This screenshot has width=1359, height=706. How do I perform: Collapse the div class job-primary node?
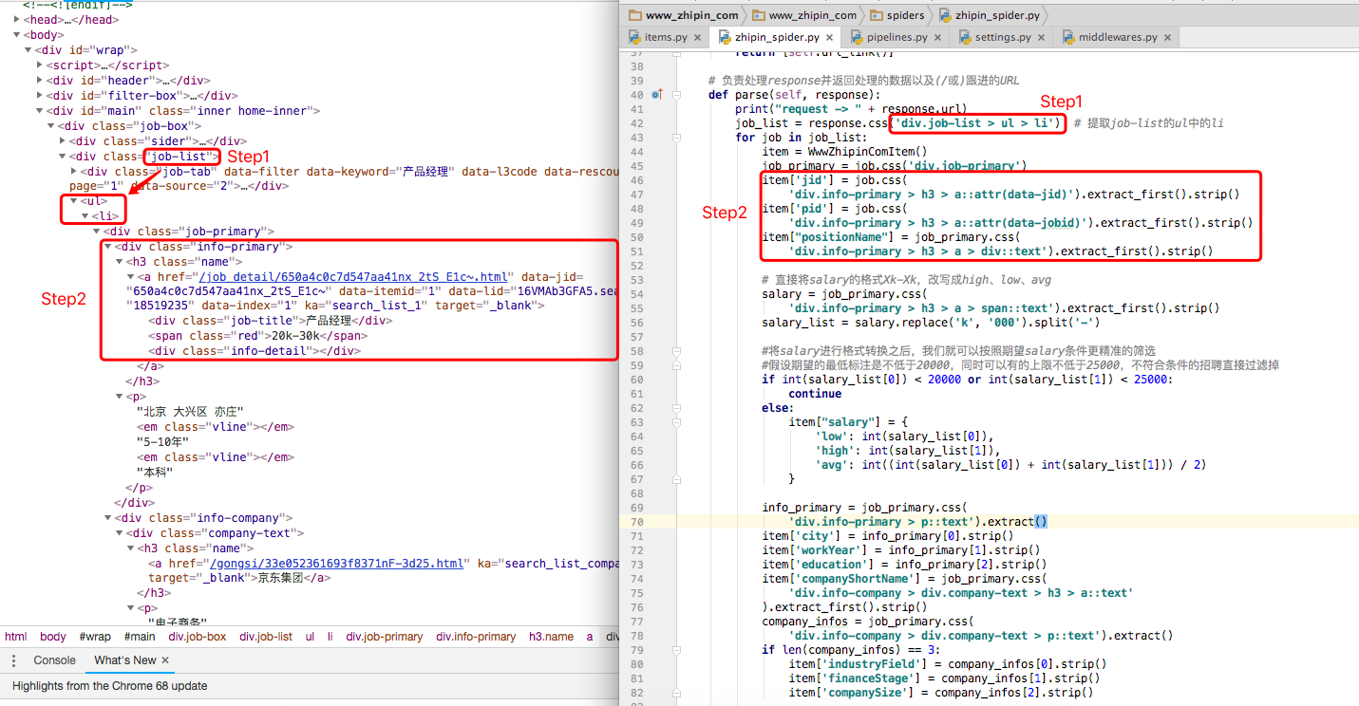click(97, 231)
